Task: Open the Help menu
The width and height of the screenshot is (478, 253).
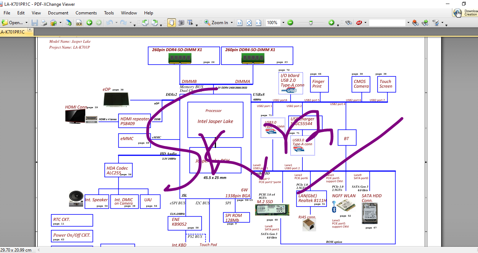Action: click(148, 13)
